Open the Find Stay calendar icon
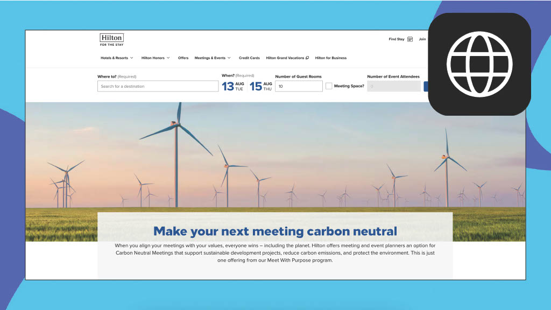551x310 pixels. pos(409,39)
